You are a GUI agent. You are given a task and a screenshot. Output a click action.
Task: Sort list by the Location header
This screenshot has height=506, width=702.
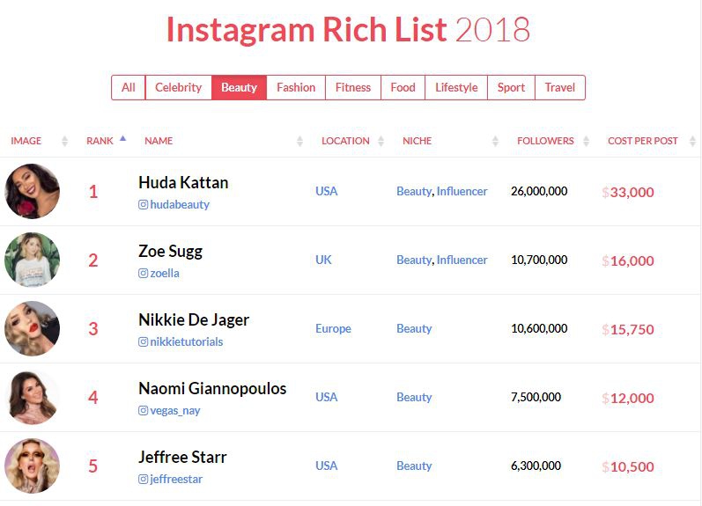346,141
